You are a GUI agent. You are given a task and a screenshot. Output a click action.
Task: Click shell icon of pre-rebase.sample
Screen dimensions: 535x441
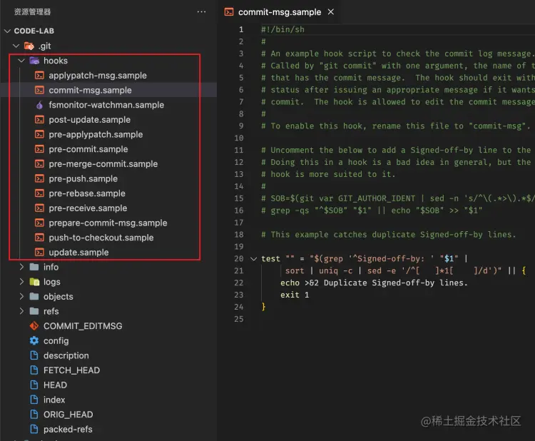pos(39,193)
